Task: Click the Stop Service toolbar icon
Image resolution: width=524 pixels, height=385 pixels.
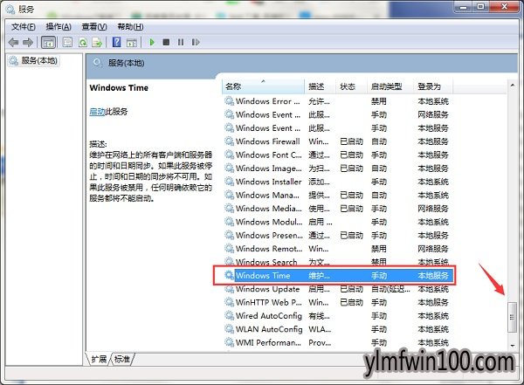Action: (166, 42)
